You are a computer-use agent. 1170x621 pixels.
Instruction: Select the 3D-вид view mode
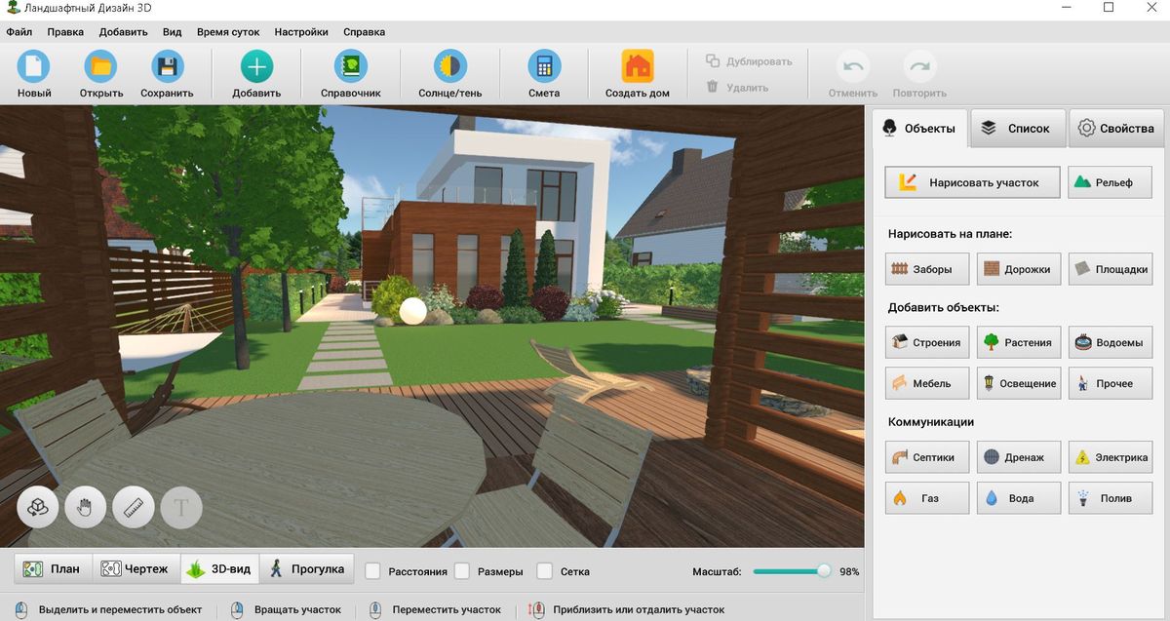click(x=220, y=569)
